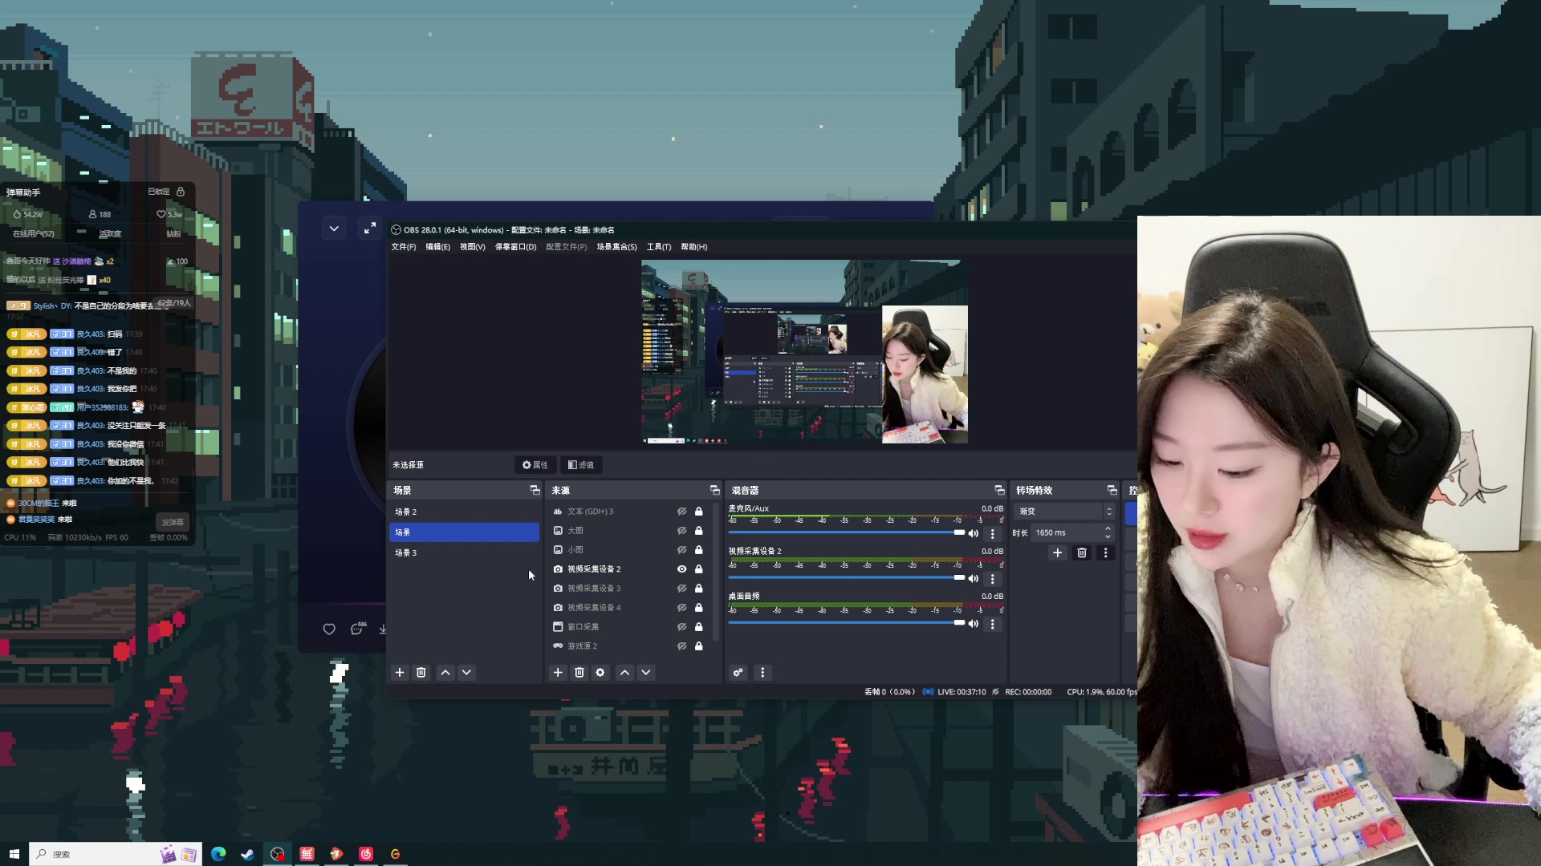
Task: Move the scene up in the list
Action: point(445,673)
